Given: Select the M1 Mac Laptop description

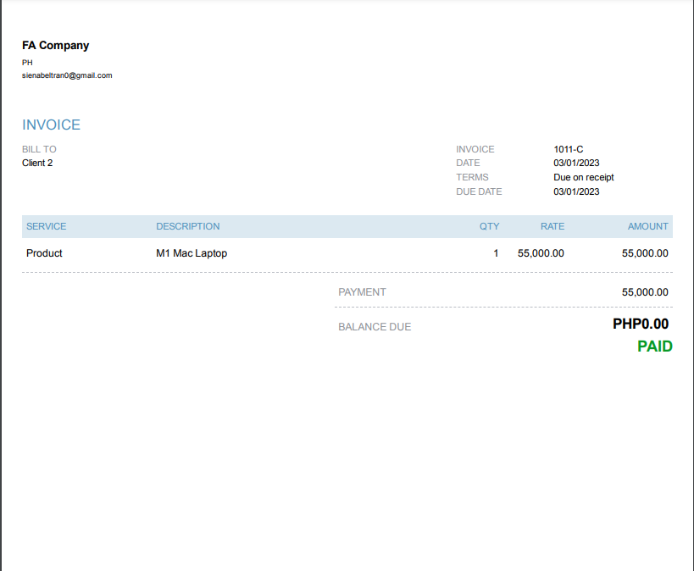Looking at the screenshot, I should click(x=192, y=253).
